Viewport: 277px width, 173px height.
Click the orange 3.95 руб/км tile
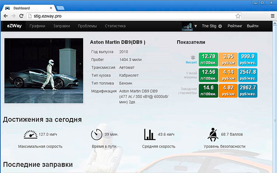pos(228,59)
